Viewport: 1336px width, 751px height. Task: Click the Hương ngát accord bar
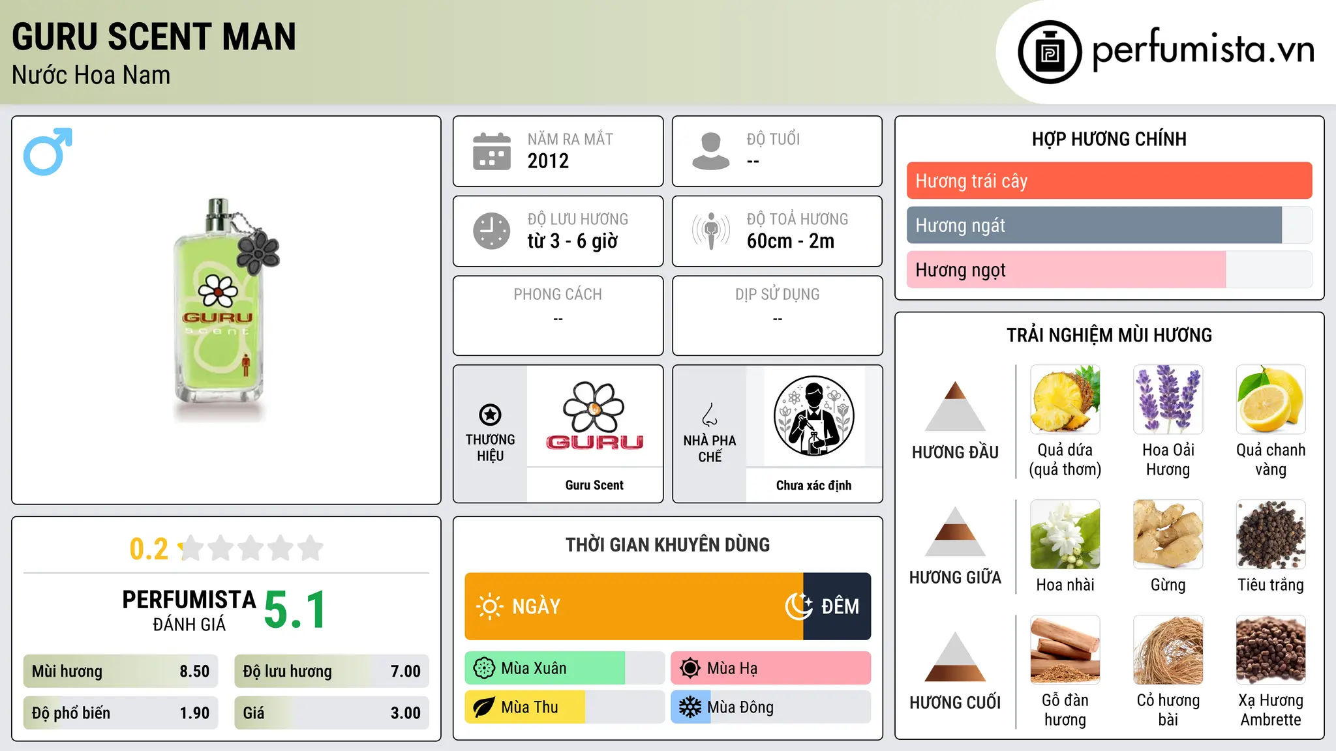click(1109, 225)
